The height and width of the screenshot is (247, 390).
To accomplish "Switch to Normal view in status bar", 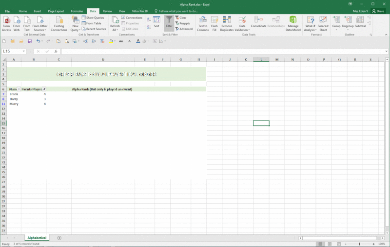I will 320,244.
